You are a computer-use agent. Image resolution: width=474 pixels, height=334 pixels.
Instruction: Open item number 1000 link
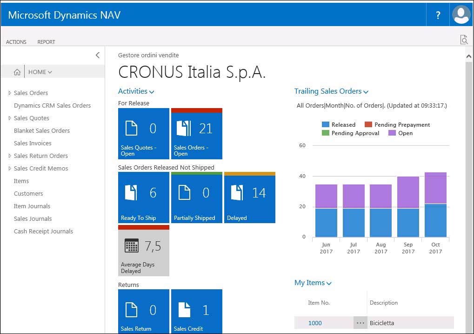click(315, 323)
